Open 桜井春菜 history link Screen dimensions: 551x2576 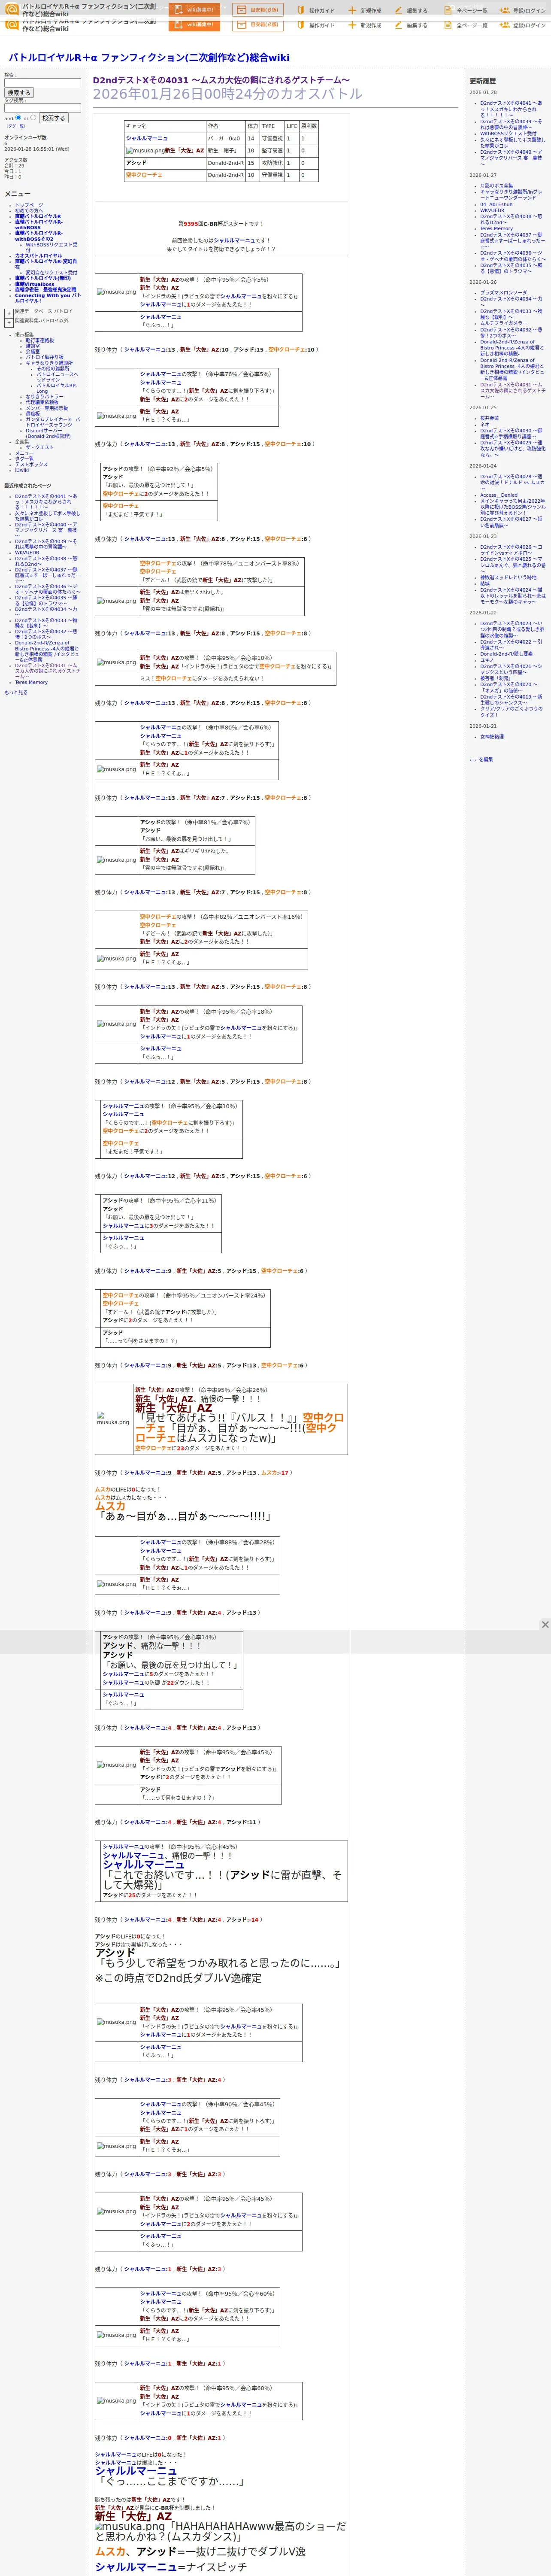[489, 418]
